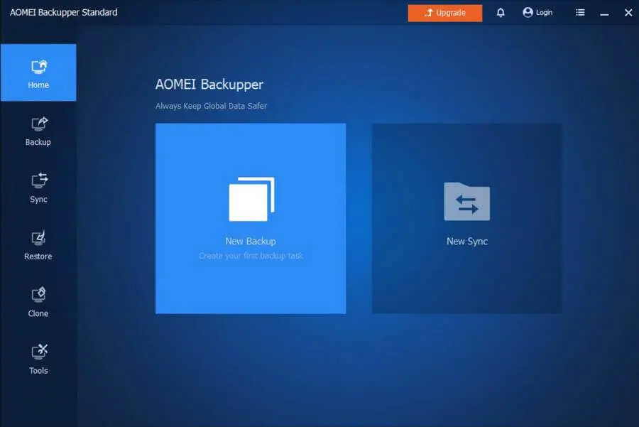Open the hamburger menu icon
This screenshot has height=427, width=639.
580,13
